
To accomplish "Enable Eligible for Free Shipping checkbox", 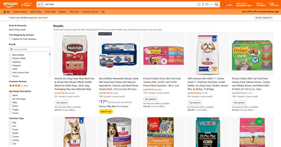I will [x=10, y=39].
